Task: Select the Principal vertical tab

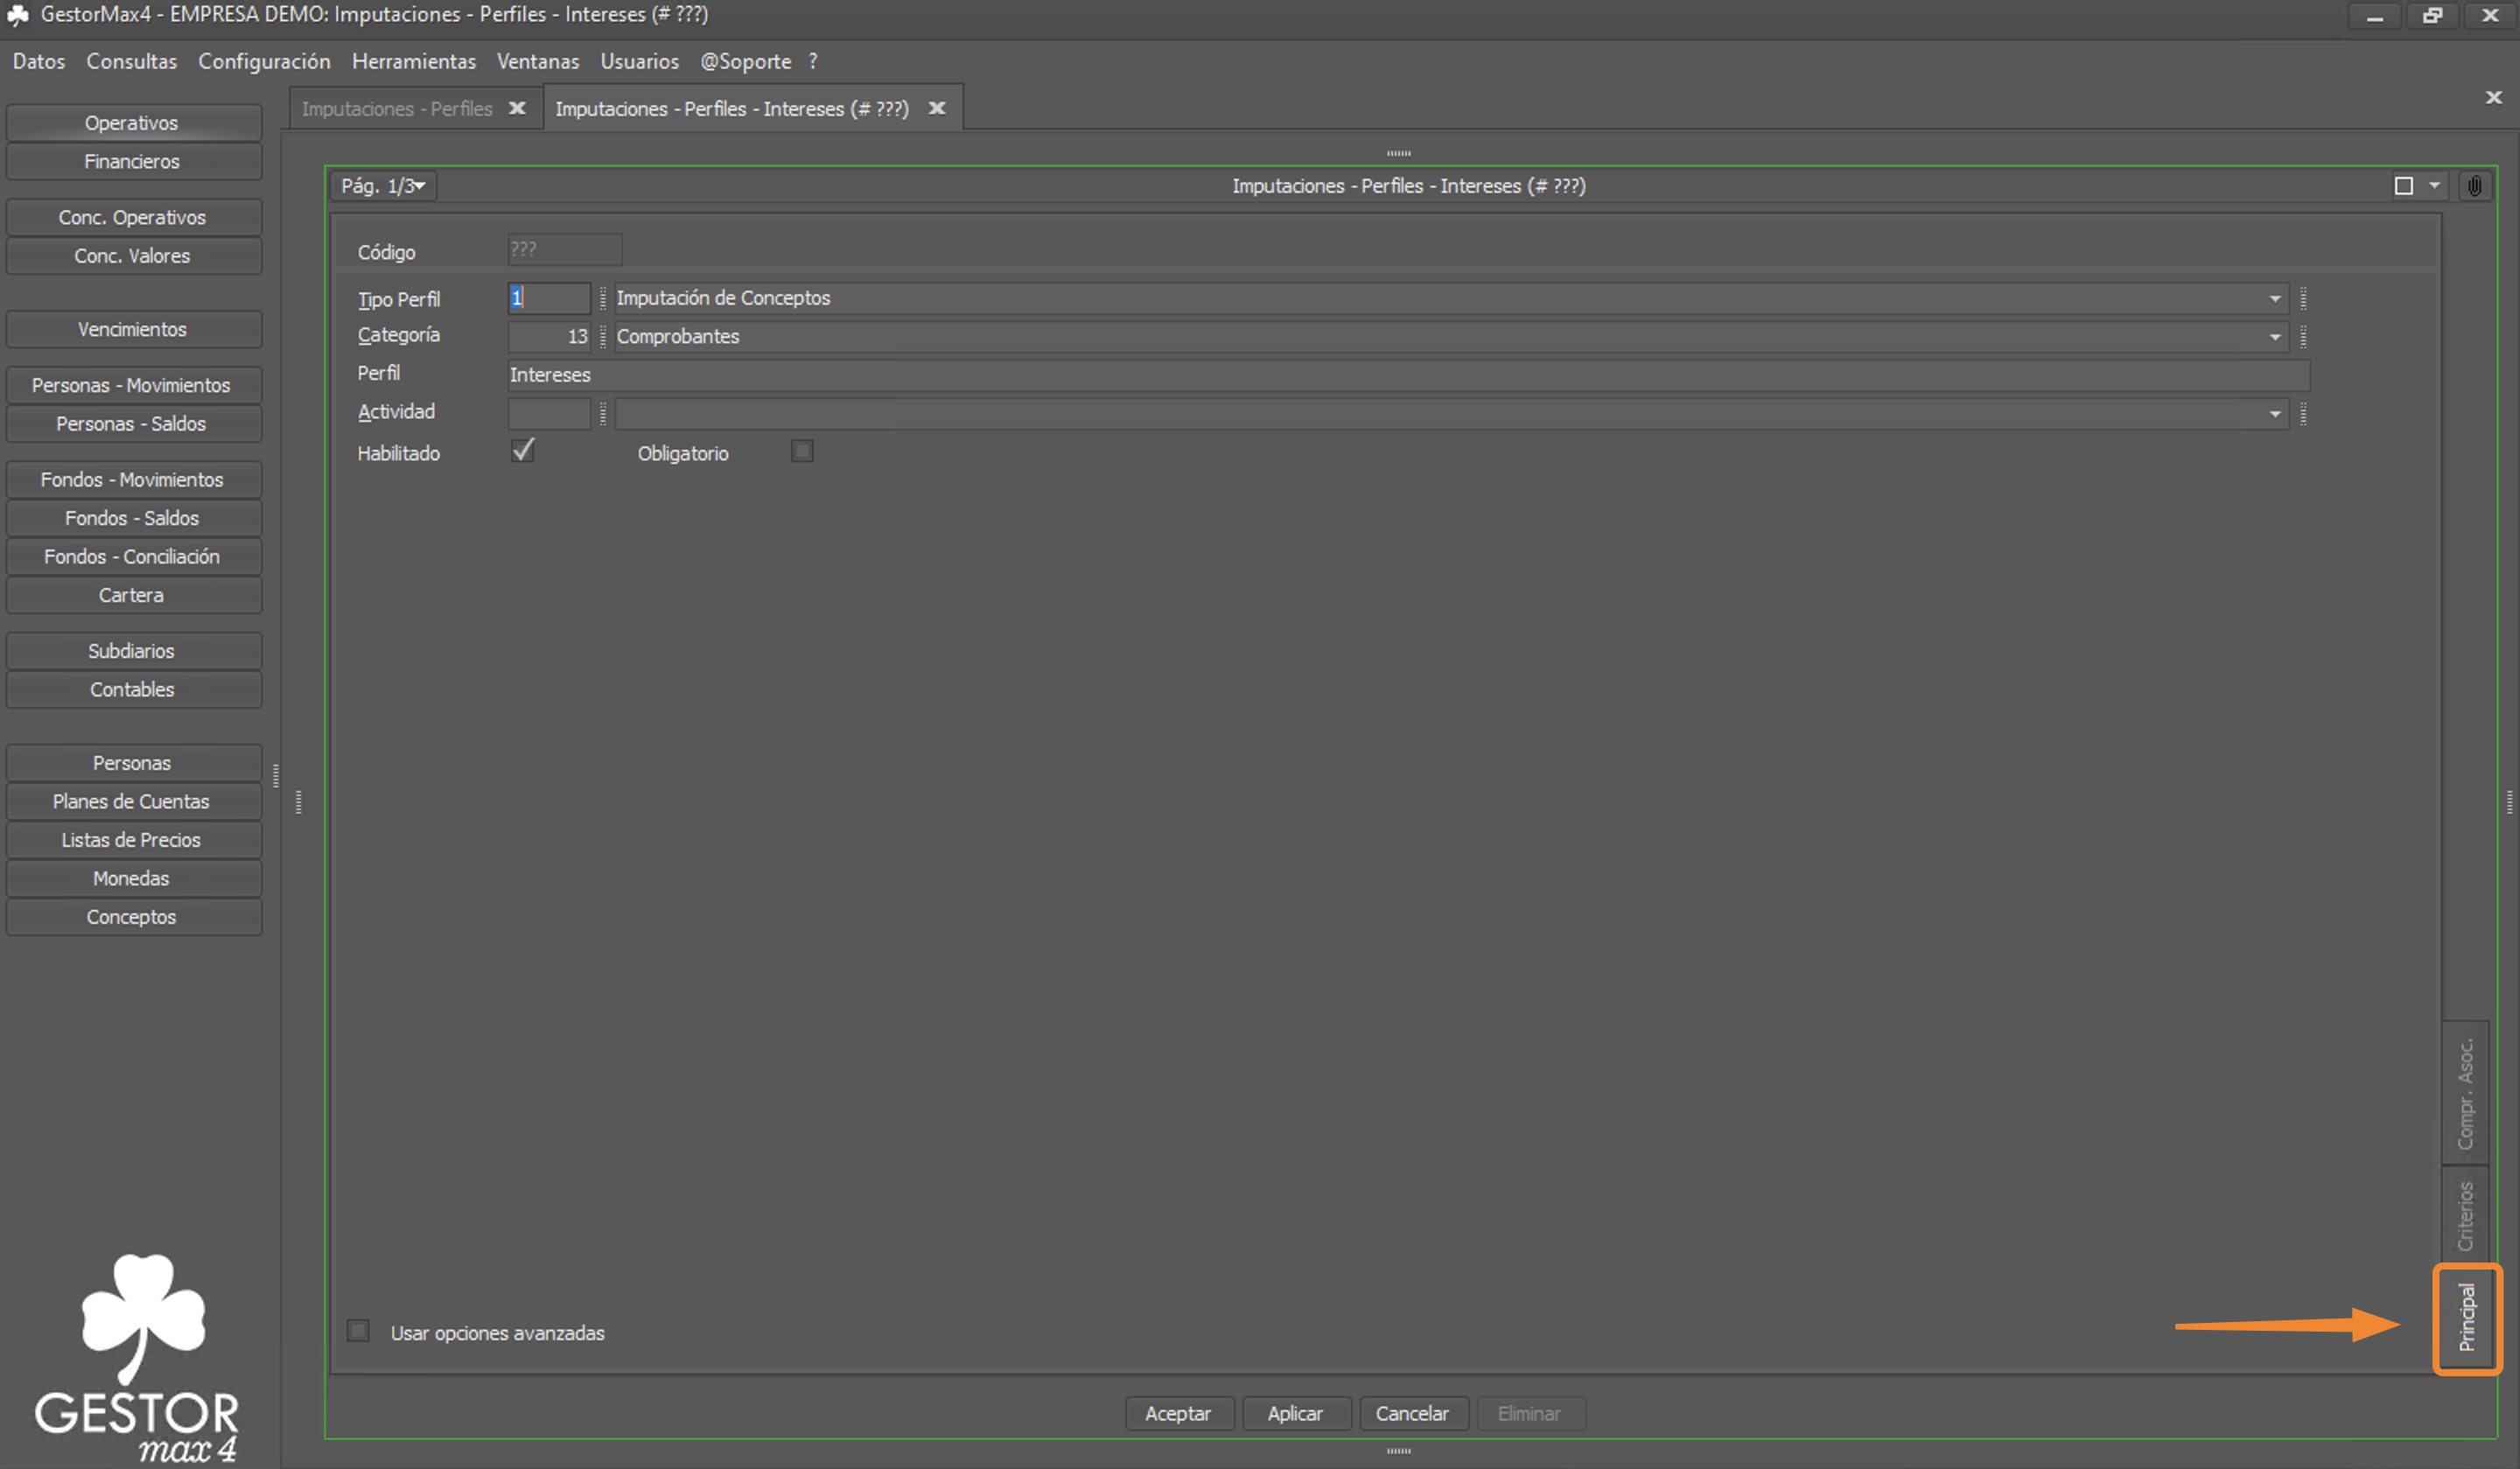Action: click(x=2467, y=1318)
